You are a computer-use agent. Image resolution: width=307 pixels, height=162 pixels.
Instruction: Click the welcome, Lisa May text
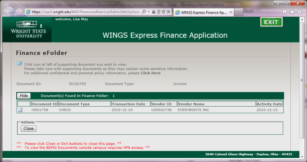[x=71, y=19]
